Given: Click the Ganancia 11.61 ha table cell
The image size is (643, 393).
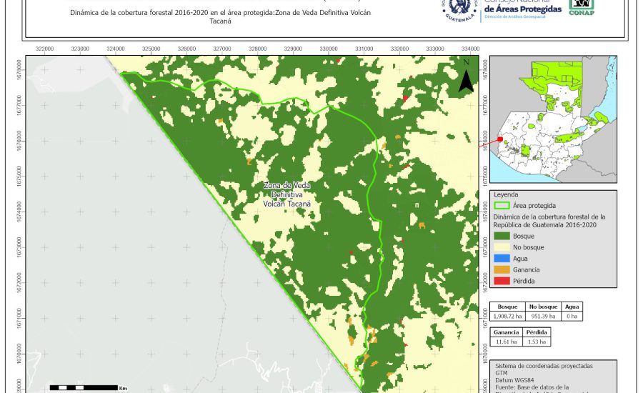Looking at the screenshot, I should 507,342.
